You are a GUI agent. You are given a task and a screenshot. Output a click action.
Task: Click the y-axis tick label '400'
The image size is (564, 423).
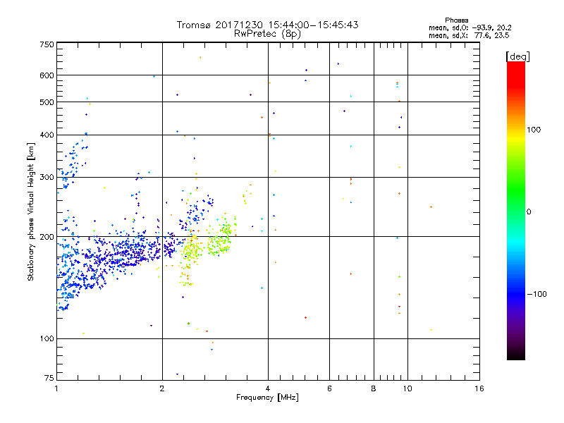tap(47, 135)
